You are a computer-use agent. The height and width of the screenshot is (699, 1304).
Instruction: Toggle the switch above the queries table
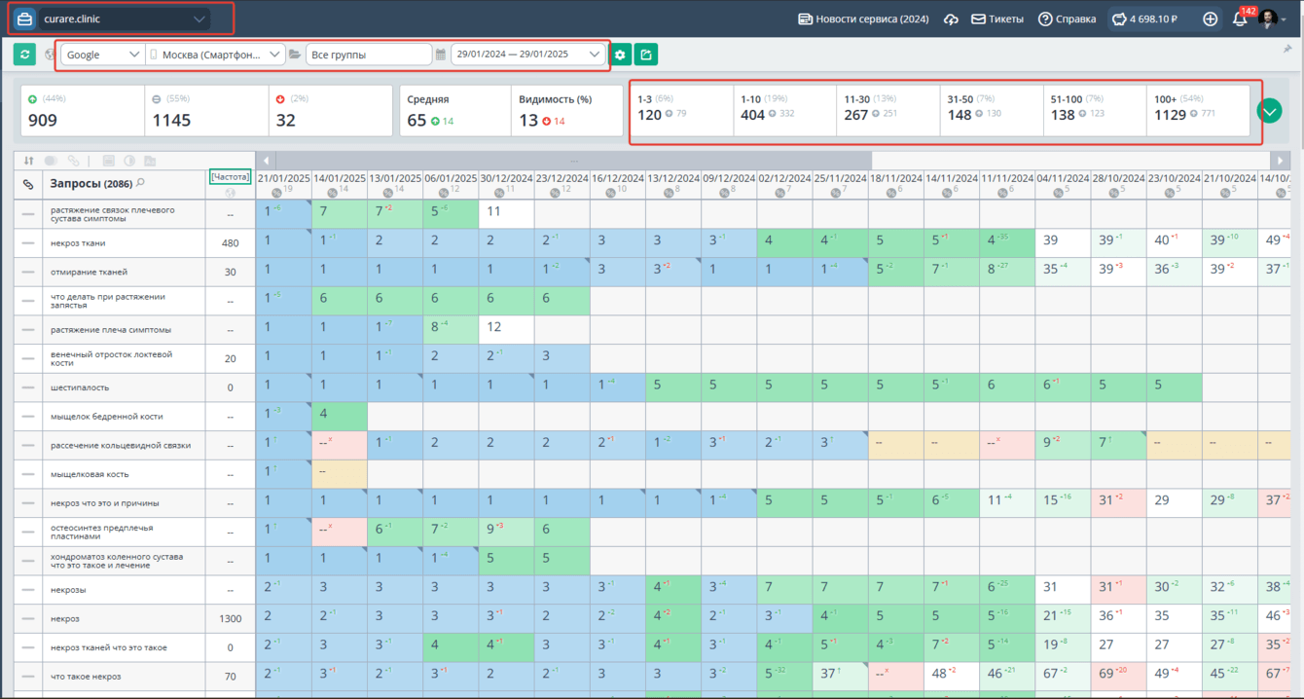(x=51, y=161)
